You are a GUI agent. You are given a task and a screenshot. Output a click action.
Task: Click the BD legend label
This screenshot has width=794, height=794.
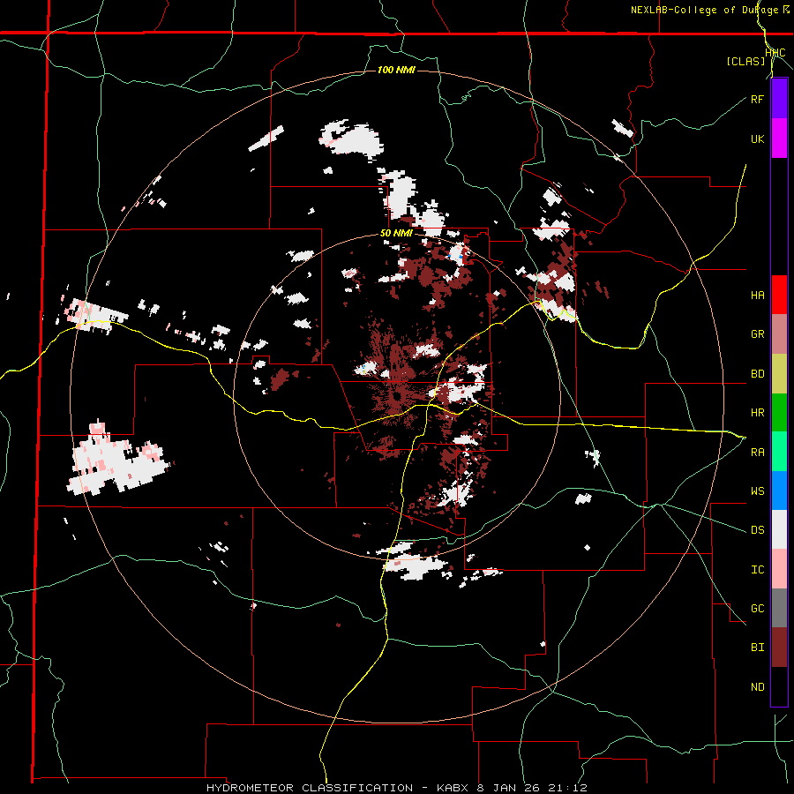(757, 374)
